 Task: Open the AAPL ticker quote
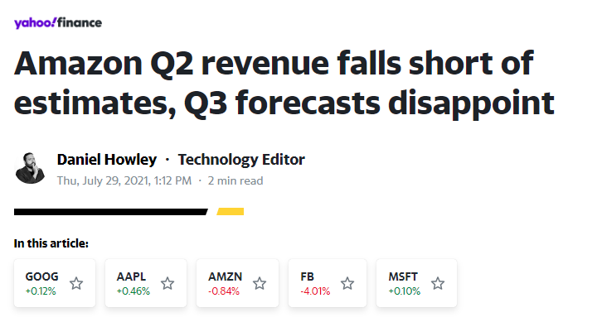131,276
